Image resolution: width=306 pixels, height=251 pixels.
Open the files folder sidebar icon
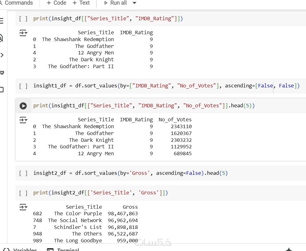(2, 90)
